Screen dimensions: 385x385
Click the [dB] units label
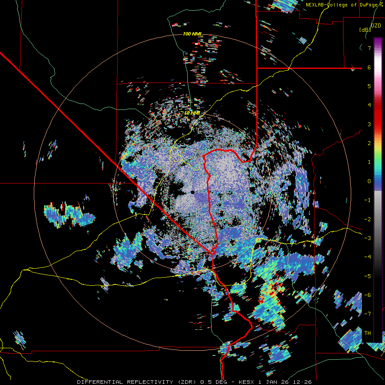pos(365,30)
